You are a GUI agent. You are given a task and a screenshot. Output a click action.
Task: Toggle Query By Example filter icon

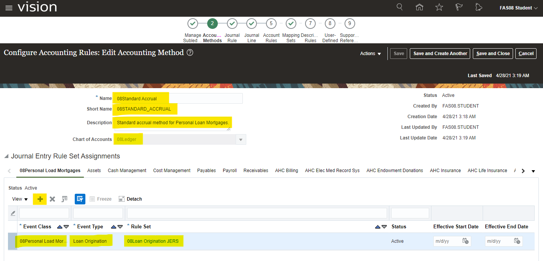[x=80, y=199]
